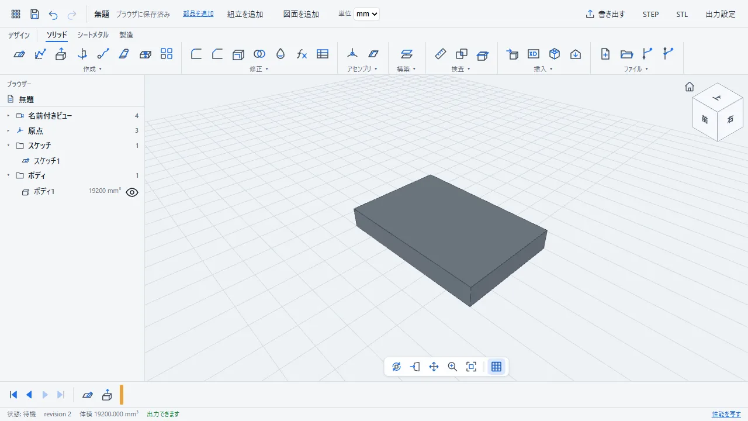Select the ソリッド tab
748x421 pixels.
[x=57, y=35]
